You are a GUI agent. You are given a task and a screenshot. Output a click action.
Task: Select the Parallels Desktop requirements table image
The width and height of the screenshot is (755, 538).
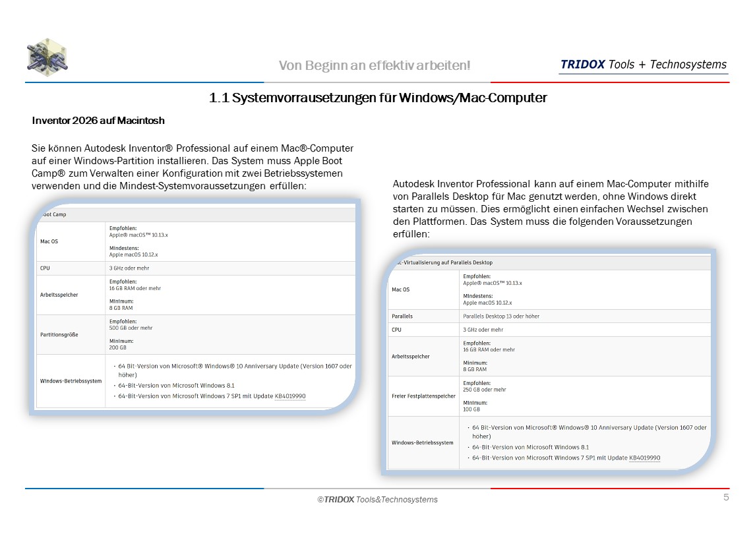549,361
